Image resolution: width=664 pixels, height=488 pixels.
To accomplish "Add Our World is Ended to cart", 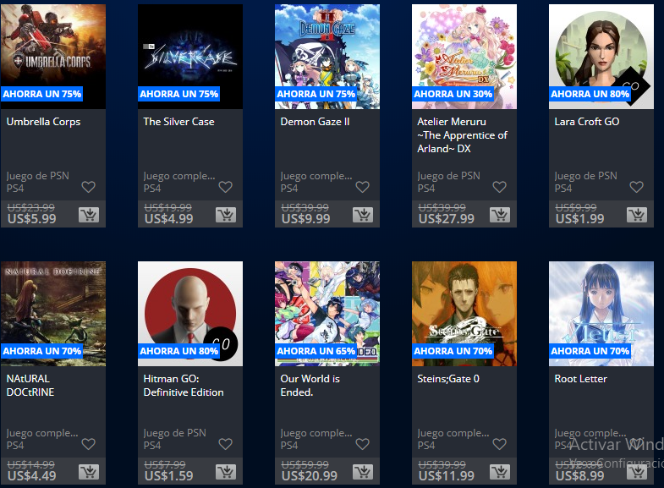I will click(363, 472).
